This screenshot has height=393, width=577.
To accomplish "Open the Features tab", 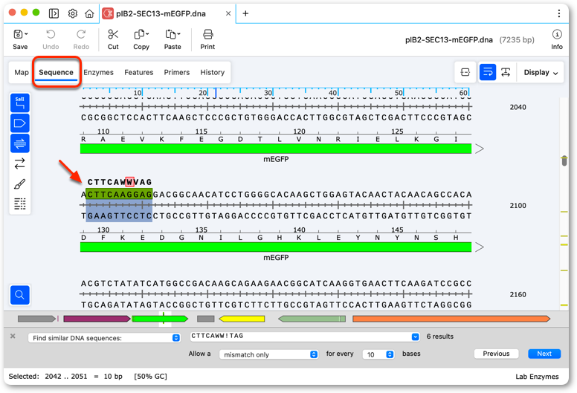I will click(139, 72).
